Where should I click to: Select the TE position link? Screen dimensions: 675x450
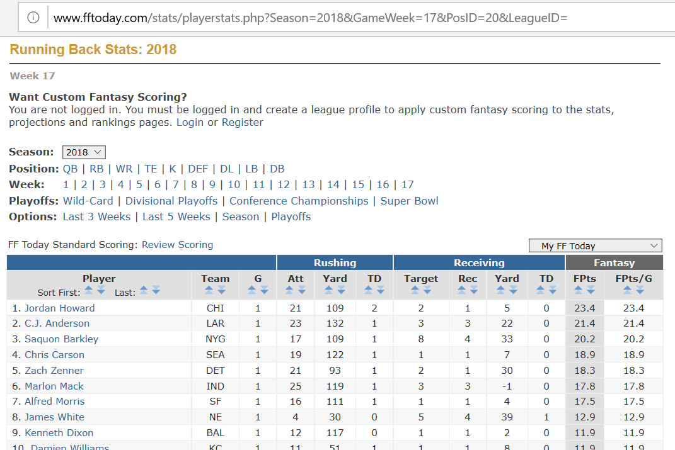pyautogui.click(x=151, y=169)
